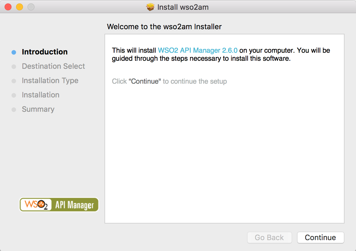Click the Go Back button
Viewport: 356px width, 251px height.
269,238
